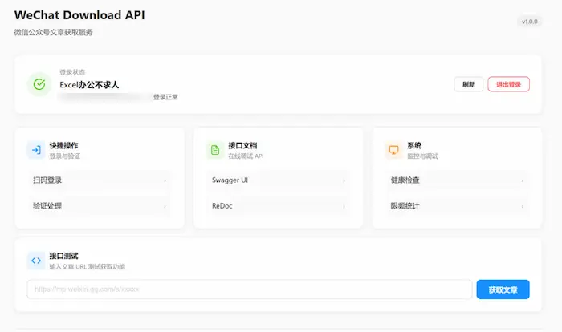Click the chevron next to 扫码登录
Image resolution: width=562 pixels, height=332 pixels.
(165, 181)
